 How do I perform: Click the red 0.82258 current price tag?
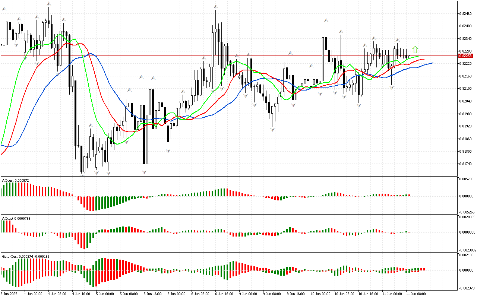point(465,56)
